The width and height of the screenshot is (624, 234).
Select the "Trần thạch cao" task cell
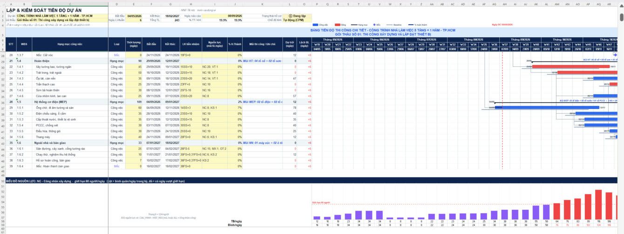[70, 84]
